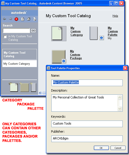Click the Search text field
The image size is (129, 155).
pos(16,31)
